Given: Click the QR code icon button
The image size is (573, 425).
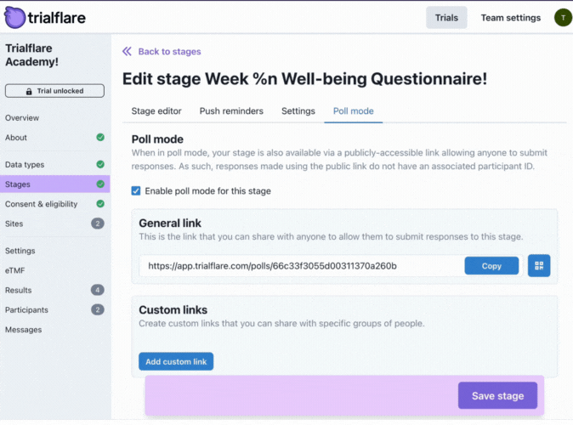Looking at the screenshot, I should [539, 265].
